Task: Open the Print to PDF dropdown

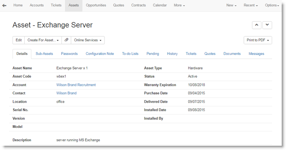Action: coord(258,40)
